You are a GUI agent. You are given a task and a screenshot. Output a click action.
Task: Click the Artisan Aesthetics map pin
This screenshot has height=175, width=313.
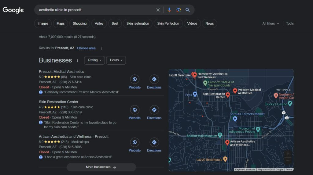pyautogui.click(x=227, y=143)
